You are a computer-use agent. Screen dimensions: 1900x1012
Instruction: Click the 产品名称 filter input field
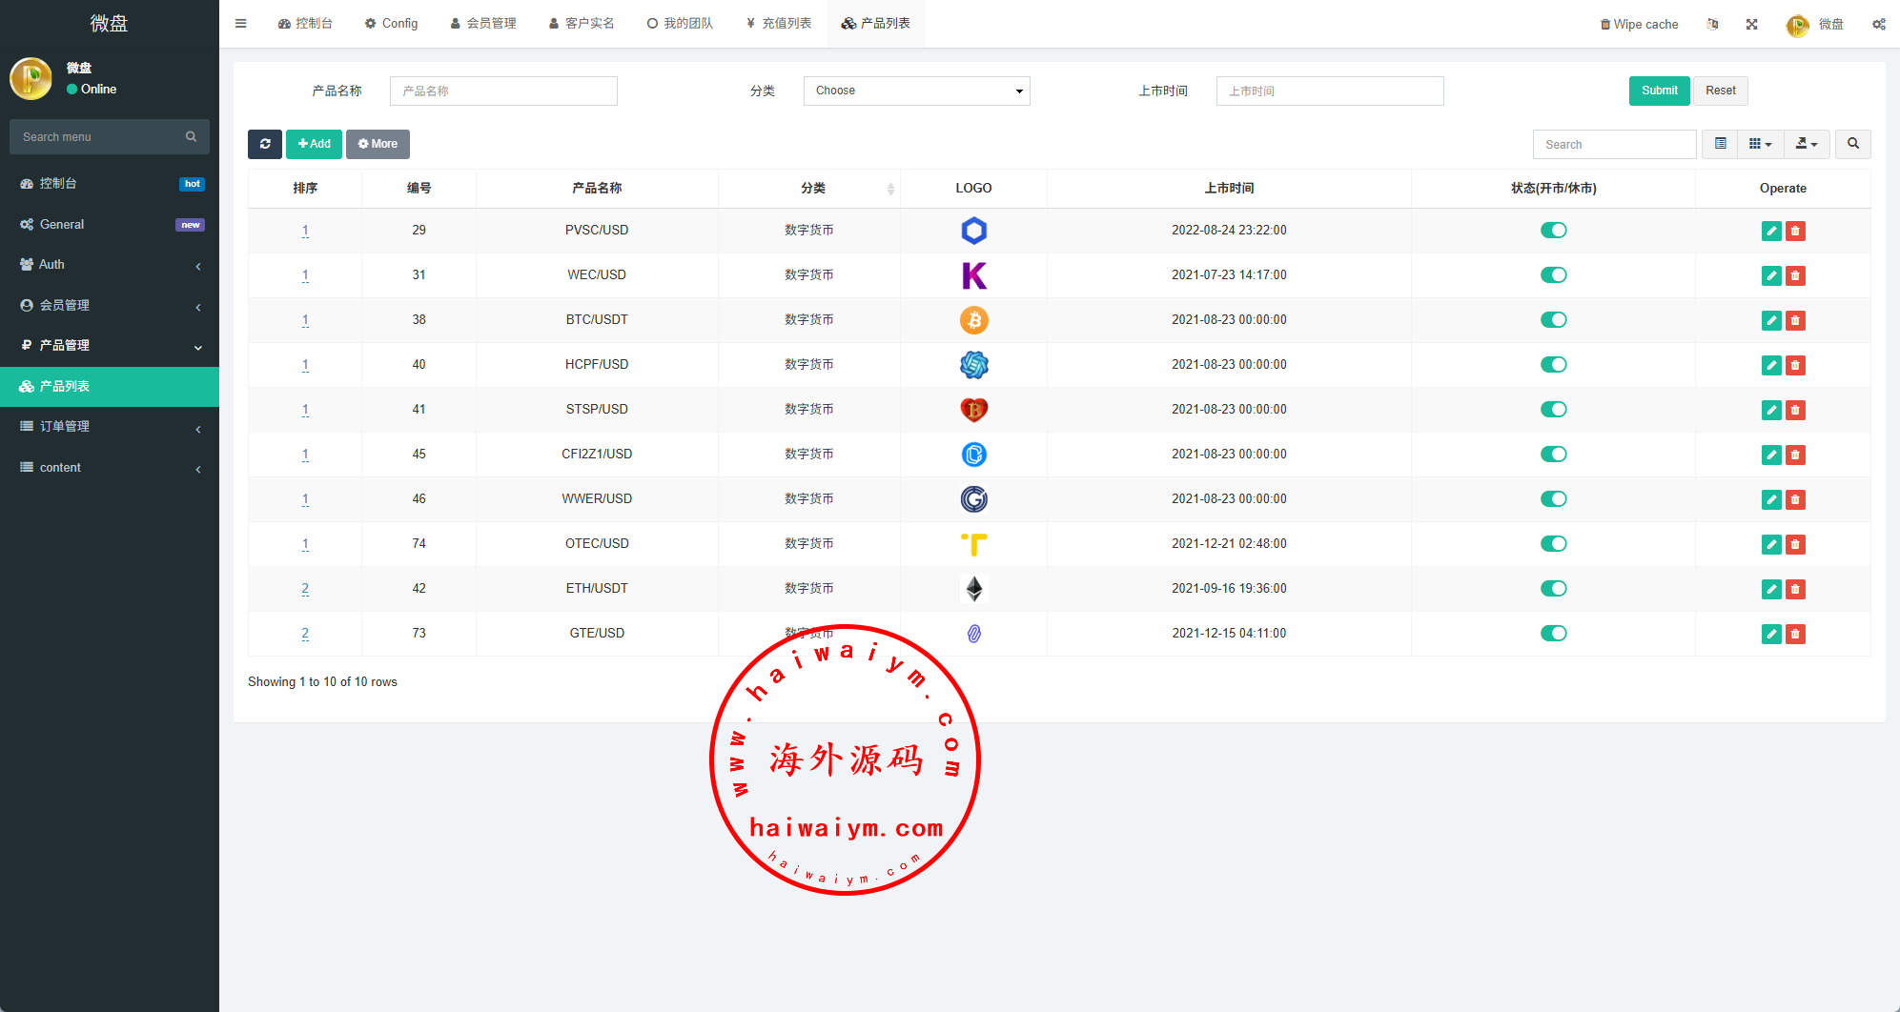point(503,91)
